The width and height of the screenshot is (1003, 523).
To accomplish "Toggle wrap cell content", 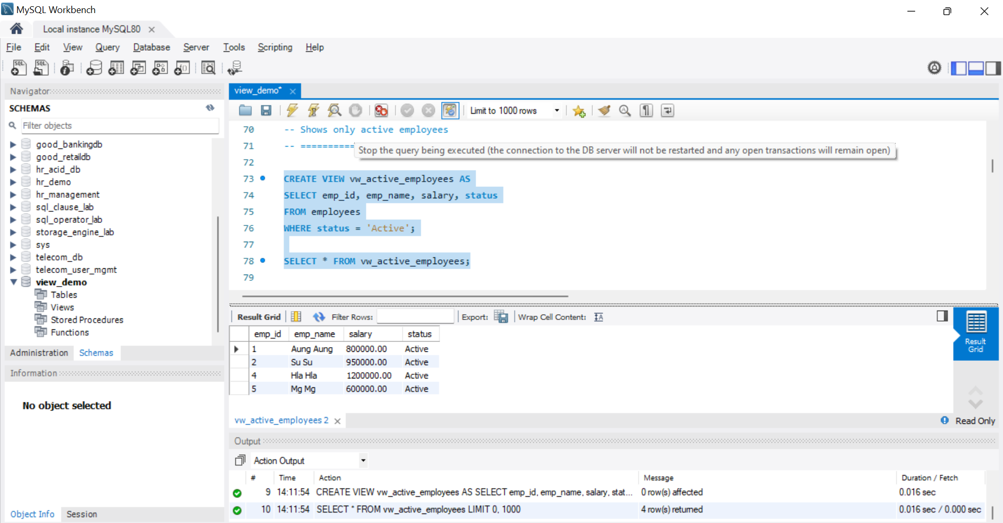I will (x=598, y=317).
